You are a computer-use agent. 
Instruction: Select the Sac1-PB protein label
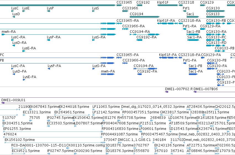tap(195, 66)
